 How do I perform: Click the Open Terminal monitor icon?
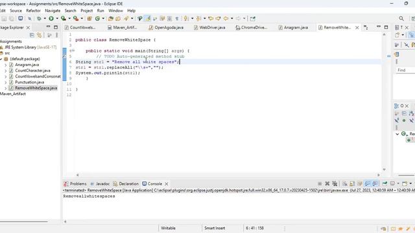(20, 19)
